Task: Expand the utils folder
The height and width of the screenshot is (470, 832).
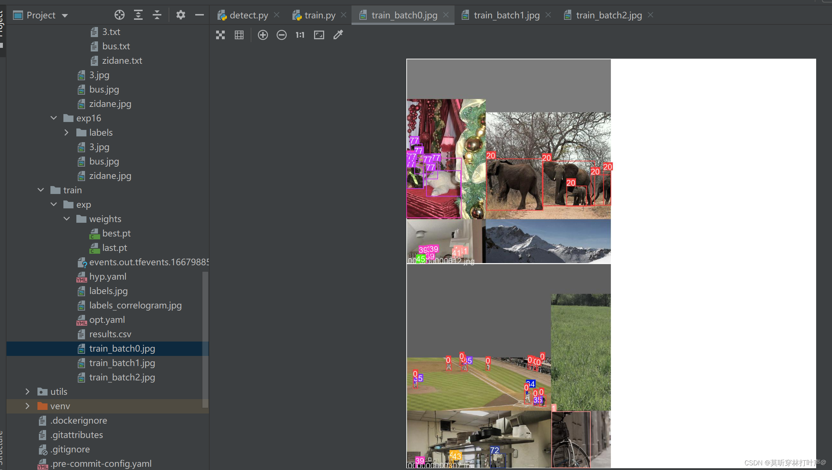Action: pos(27,392)
